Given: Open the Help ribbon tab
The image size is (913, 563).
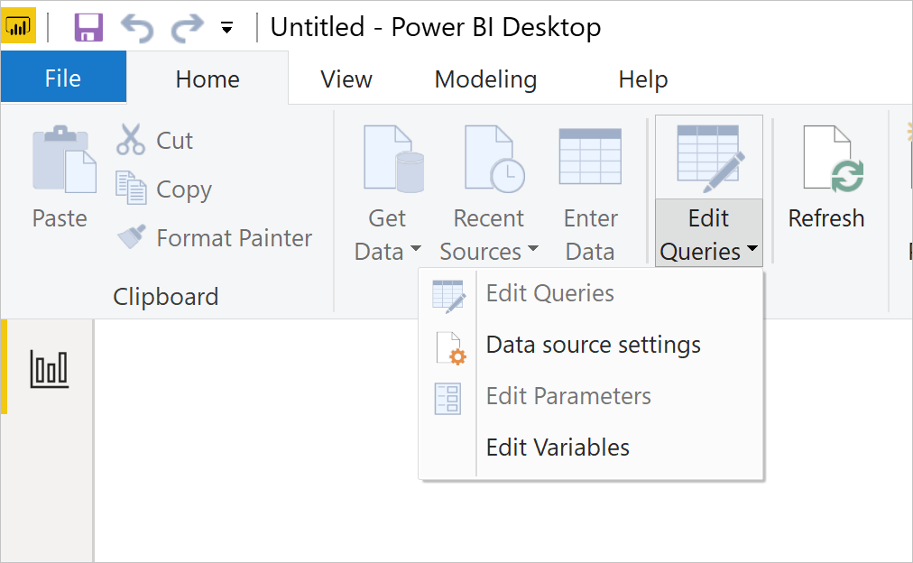Looking at the screenshot, I should [643, 79].
